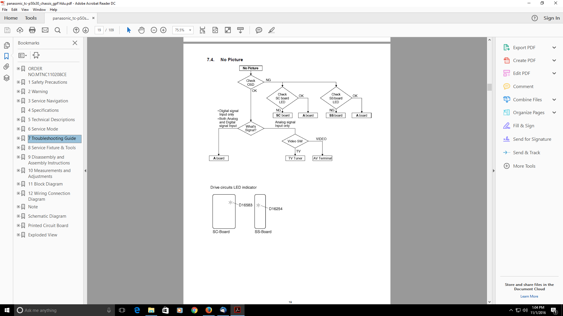Expand the Export PDF chevron

tap(554, 48)
